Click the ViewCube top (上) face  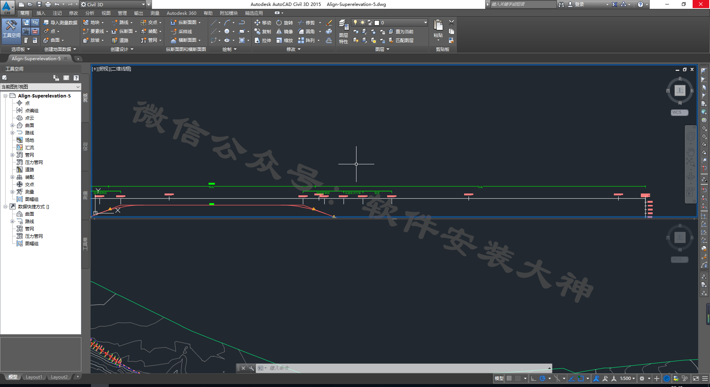coord(680,90)
